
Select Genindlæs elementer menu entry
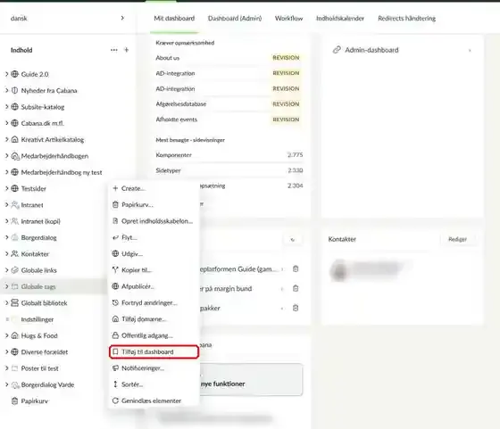tap(154, 400)
